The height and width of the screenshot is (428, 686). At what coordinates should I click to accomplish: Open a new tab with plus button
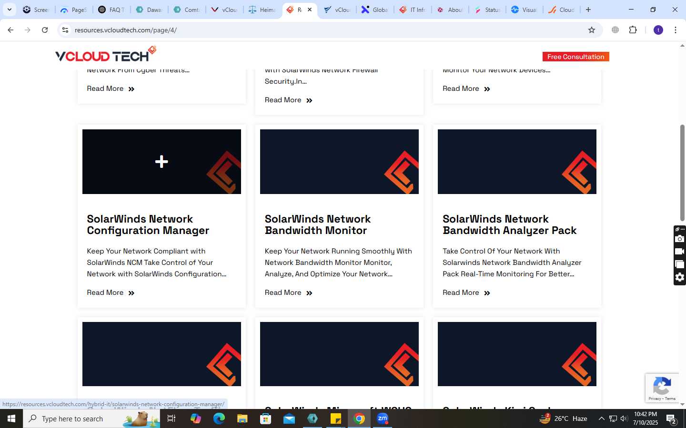point(588,10)
